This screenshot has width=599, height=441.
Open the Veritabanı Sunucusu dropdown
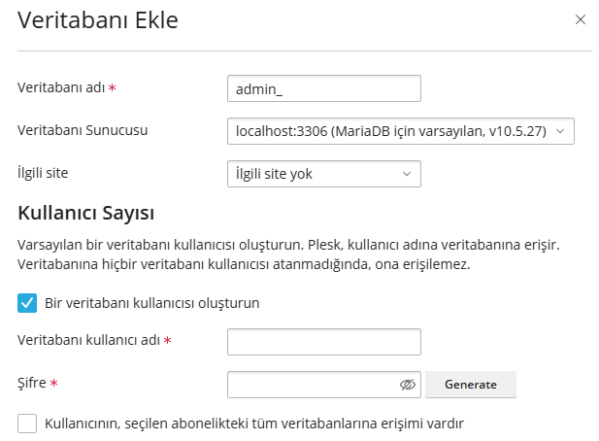tap(401, 131)
